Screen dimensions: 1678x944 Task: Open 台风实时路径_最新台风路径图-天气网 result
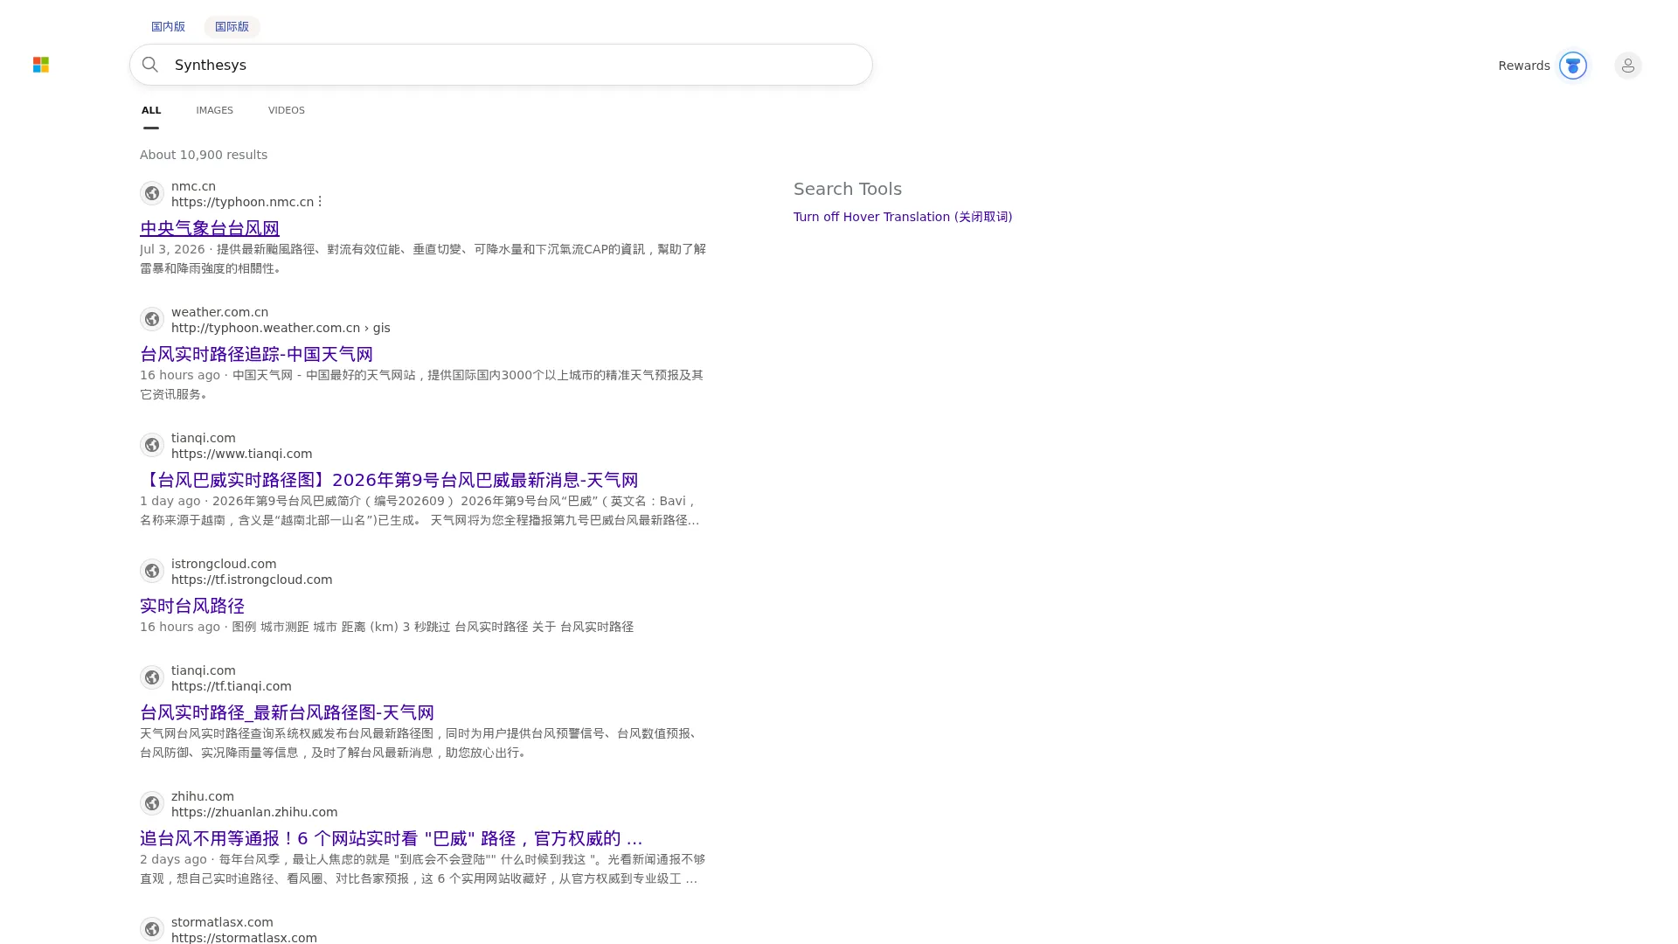click(x=287, y=712)
